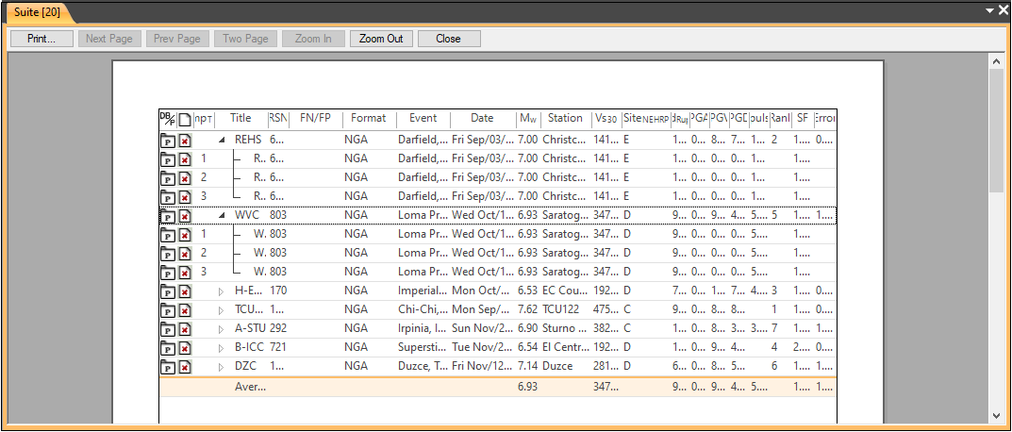Click the 'Chi-Chi,...' event cell
Image resolution: width=1012 pixels, height=432 pixels.
423,309
